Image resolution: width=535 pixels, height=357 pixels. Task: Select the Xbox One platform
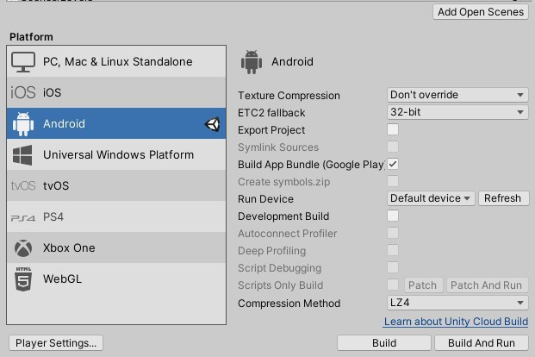click(x=116, y=248)
